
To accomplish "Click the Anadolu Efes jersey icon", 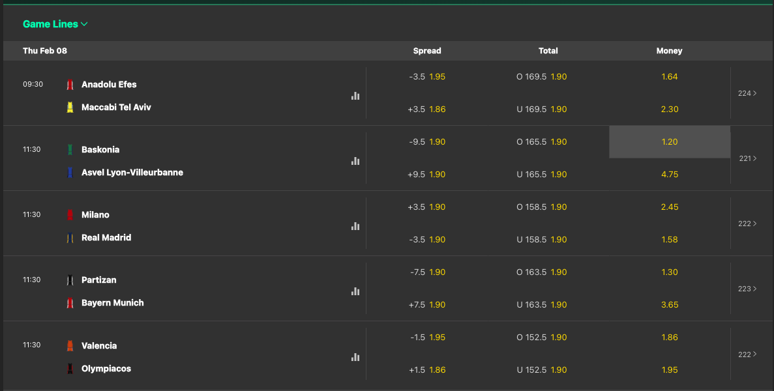I will point(70,84).
